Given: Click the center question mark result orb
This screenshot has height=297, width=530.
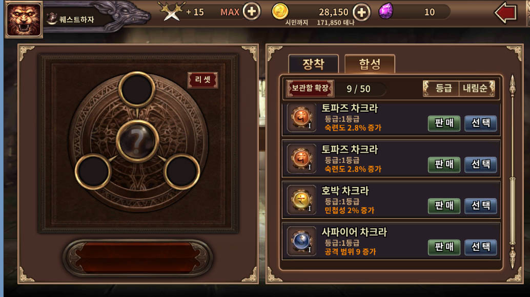Looking at the screenshot, I should [137, 141].
